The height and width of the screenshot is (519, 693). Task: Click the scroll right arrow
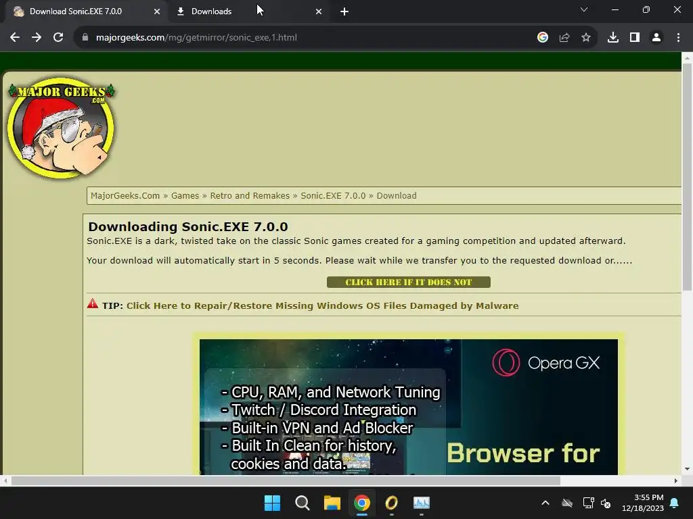point(675,480)
